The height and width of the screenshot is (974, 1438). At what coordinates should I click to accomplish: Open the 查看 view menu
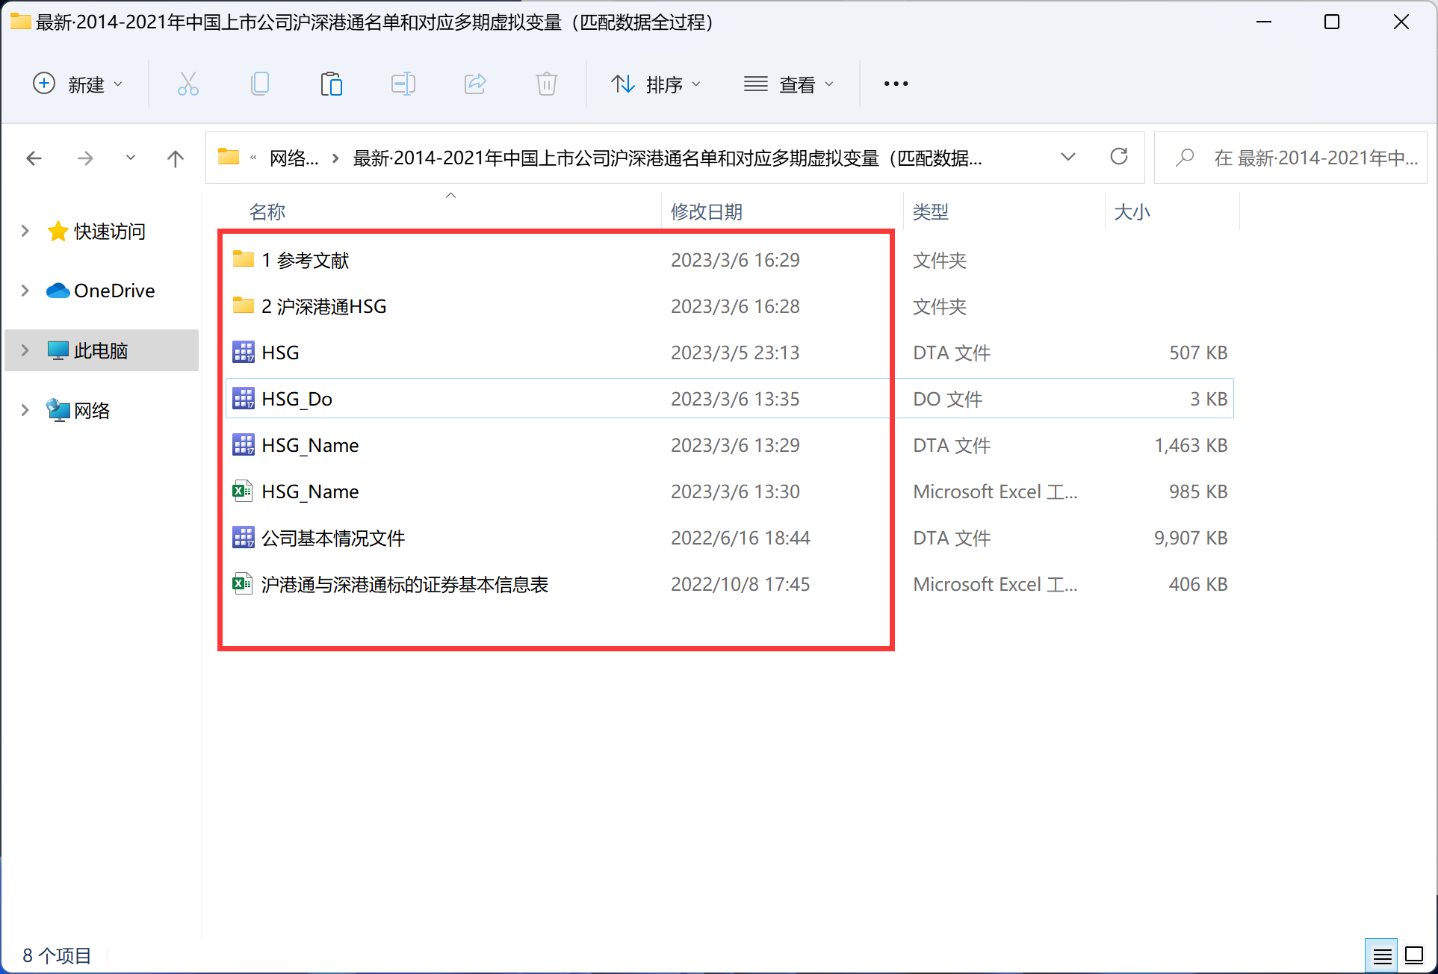tap(788, 84)
